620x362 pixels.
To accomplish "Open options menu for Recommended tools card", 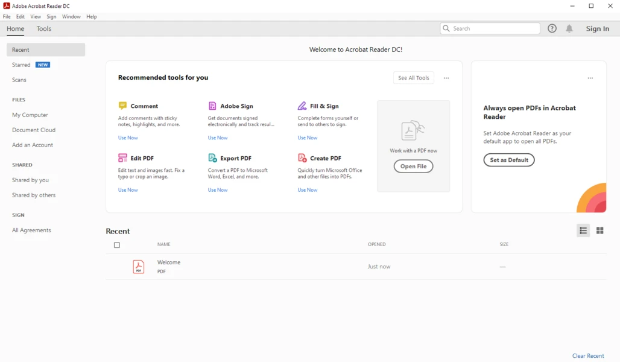I will click(446, 78).
